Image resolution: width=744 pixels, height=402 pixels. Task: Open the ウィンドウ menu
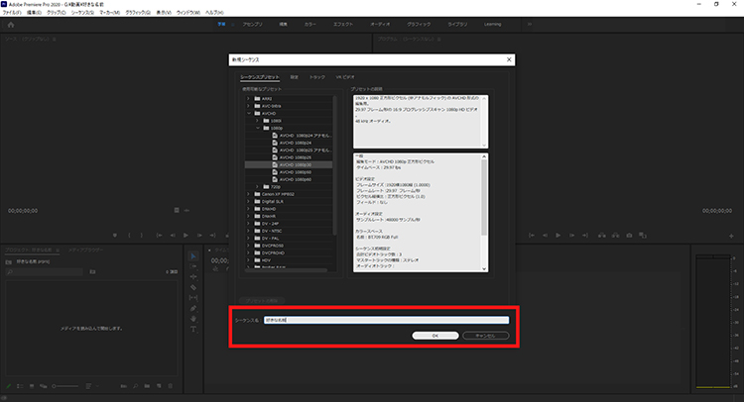click(187, 13)
